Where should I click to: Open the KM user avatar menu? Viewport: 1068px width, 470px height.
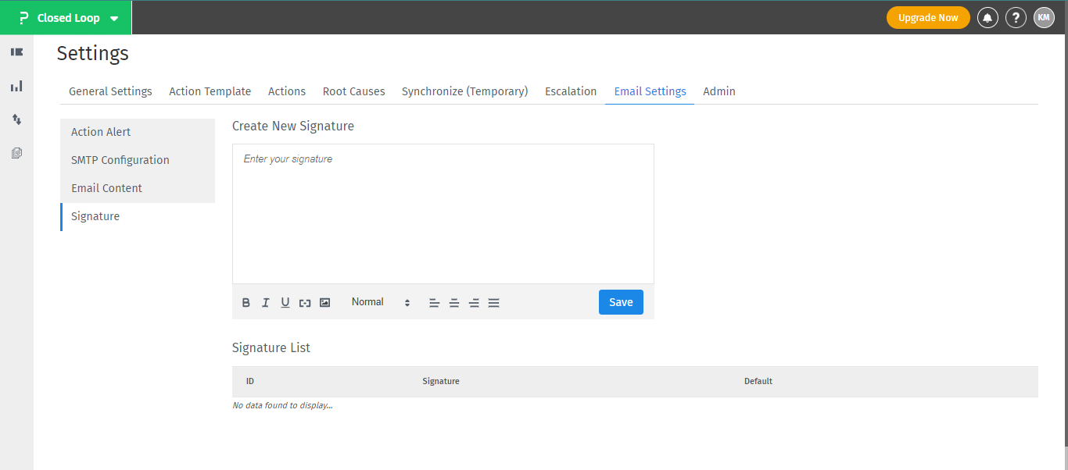click(x=1044, y=17)
